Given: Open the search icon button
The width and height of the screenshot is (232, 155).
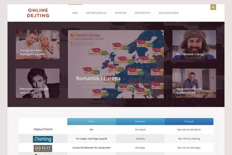Looking at the screenshot, I should click(x=213, y=7).
